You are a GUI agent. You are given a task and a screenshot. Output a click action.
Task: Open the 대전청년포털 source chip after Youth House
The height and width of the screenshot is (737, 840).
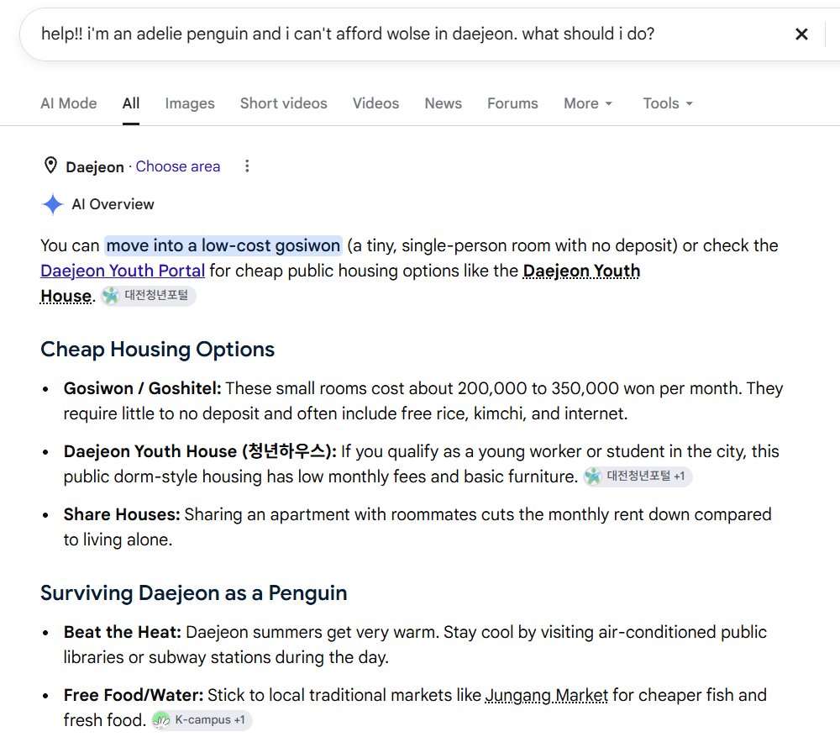(148, 295)
